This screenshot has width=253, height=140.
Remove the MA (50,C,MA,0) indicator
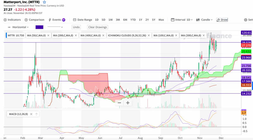pyautogui.click(x=48, y=35)
